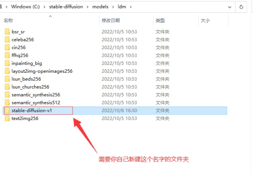Click the 文件夹 type cell of lsun_churches256
The image size is (253, 174).
[x=163, y=87]
